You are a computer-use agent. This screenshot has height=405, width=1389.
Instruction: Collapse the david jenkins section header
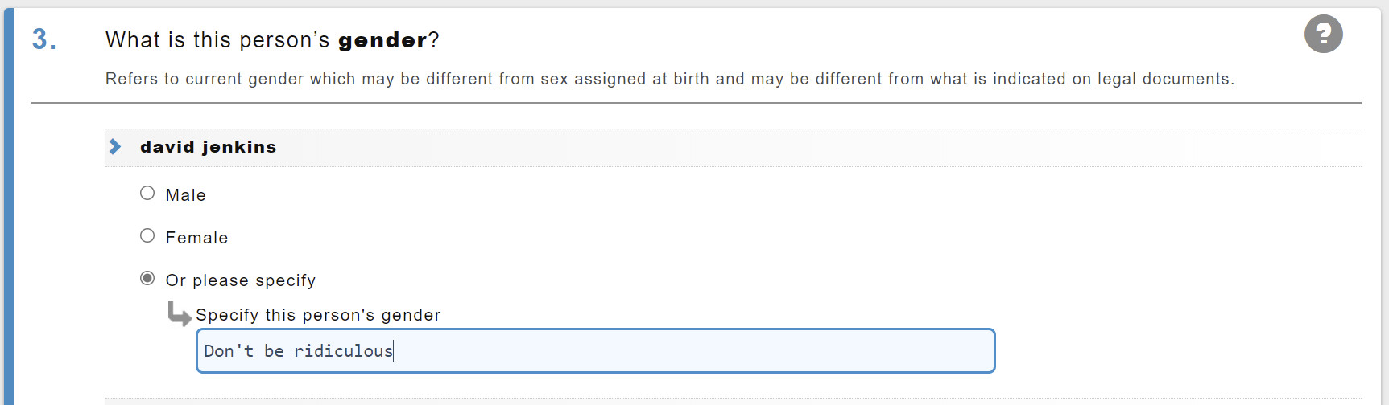(x=733, y=147)
